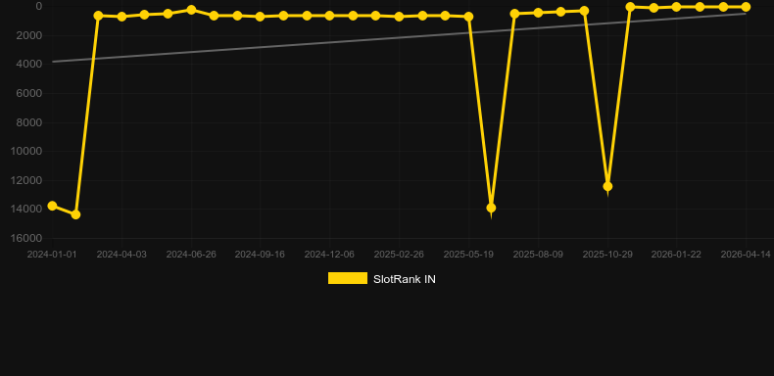Click the 4000 y-axis label
The width and height of the screenshot is (774, 376).
coord(29,65)
